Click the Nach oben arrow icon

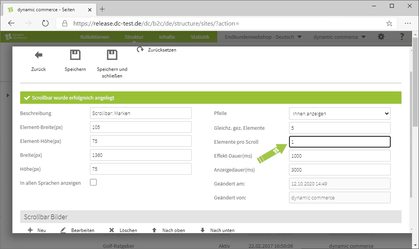click(x=154, y=230)
